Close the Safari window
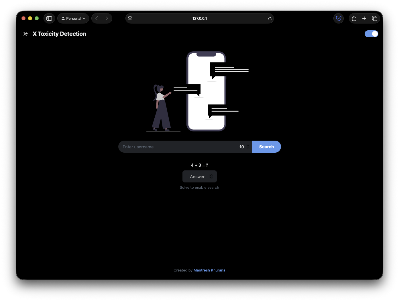Screen dimensions: 399x301 [23, 18]
